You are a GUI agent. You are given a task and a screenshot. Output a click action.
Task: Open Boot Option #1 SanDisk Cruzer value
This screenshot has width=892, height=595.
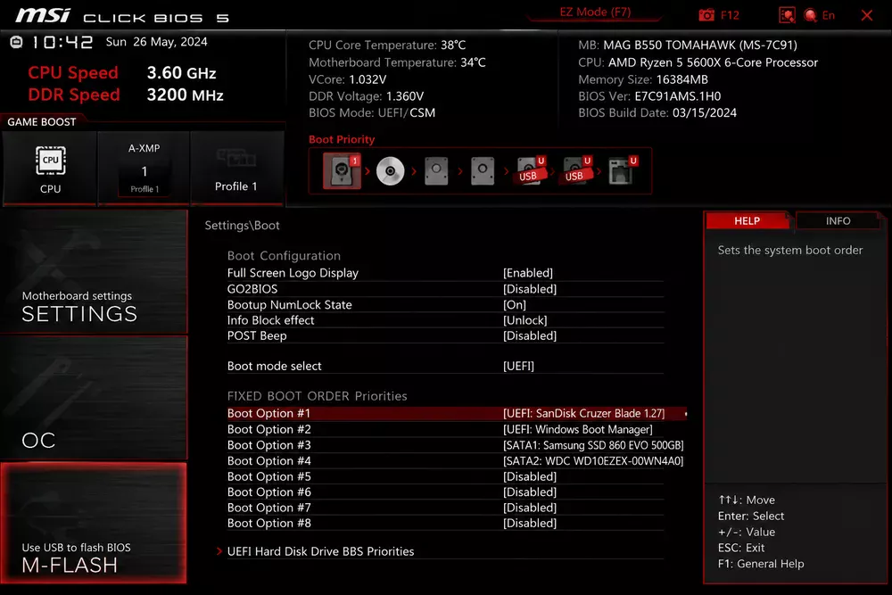pos(583,414)
